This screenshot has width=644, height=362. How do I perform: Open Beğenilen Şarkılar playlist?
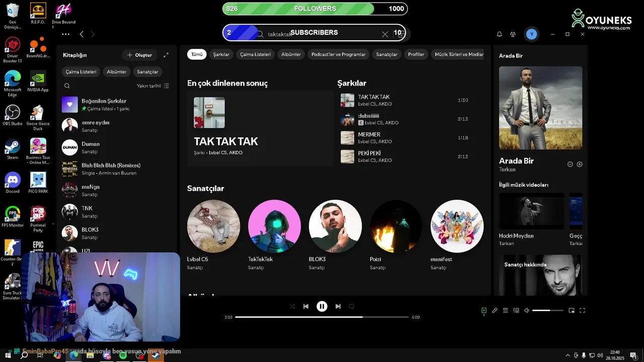tap(117, 105)
